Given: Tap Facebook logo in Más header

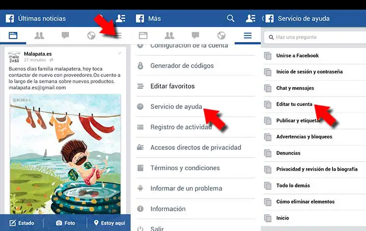Looking at the screenshot, I should coord(140,18).
